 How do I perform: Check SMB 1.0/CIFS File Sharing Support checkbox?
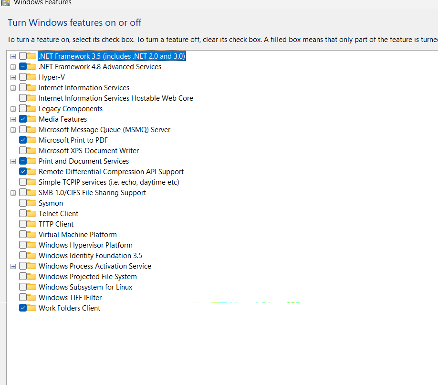coord(23,193)
